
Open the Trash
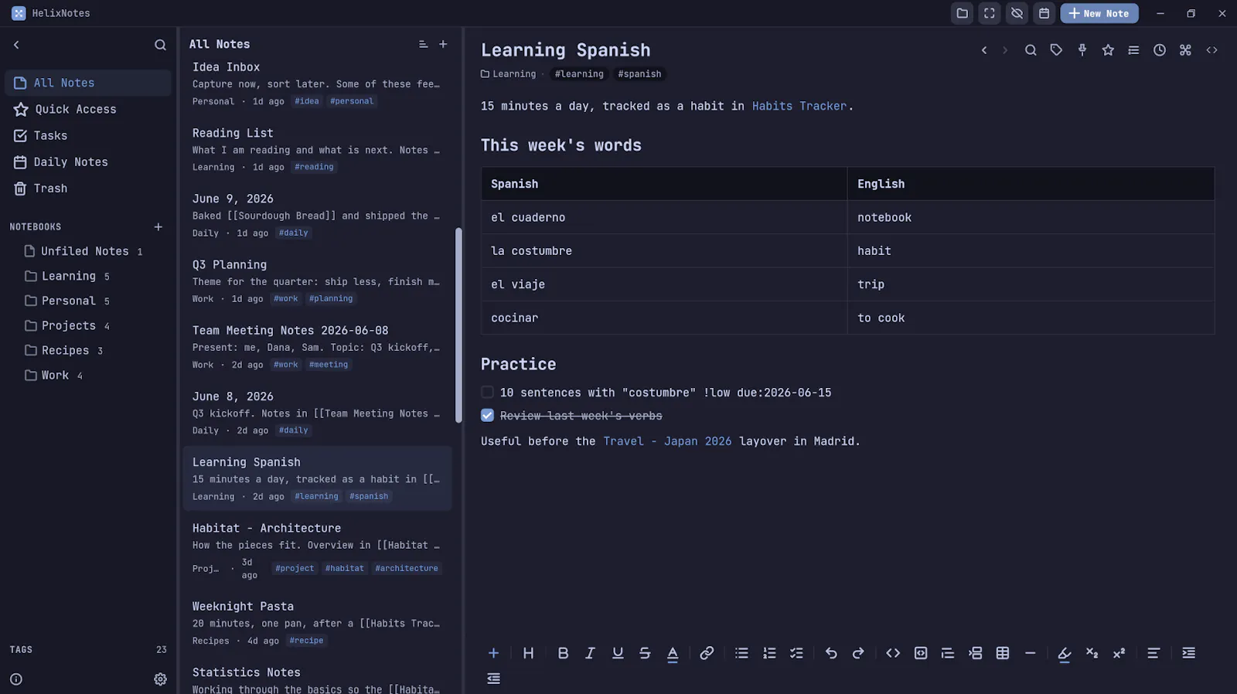(88, 188)
